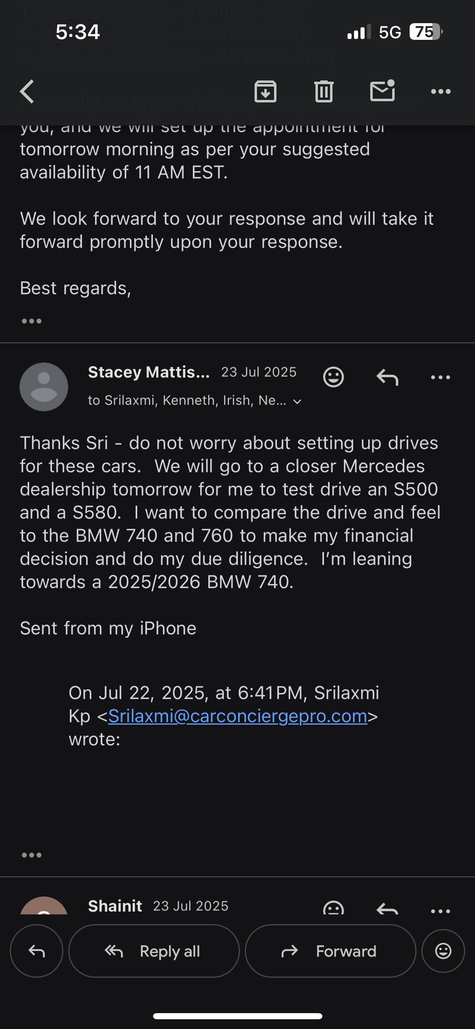Reply to Shainit's message using arrow

click(387, 909)
